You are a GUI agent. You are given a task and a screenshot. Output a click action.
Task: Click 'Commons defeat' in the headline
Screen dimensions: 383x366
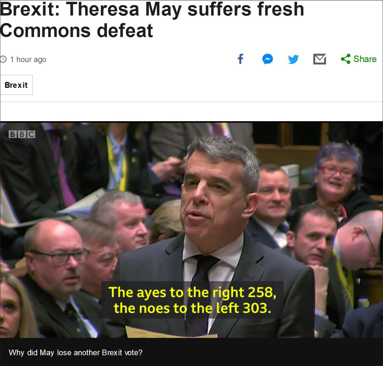[76, 30]
